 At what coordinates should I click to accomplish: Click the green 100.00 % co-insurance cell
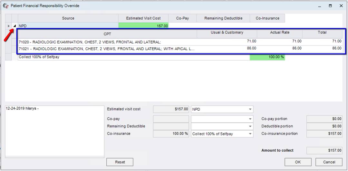tap(267, 57)
